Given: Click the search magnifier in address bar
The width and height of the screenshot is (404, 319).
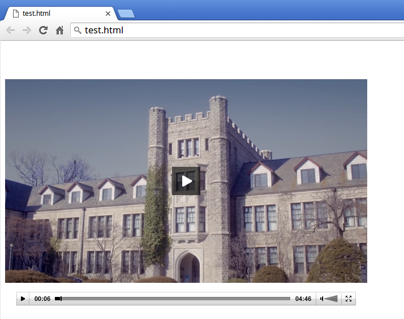Looking at the screenshot, I should coord(78,31).
